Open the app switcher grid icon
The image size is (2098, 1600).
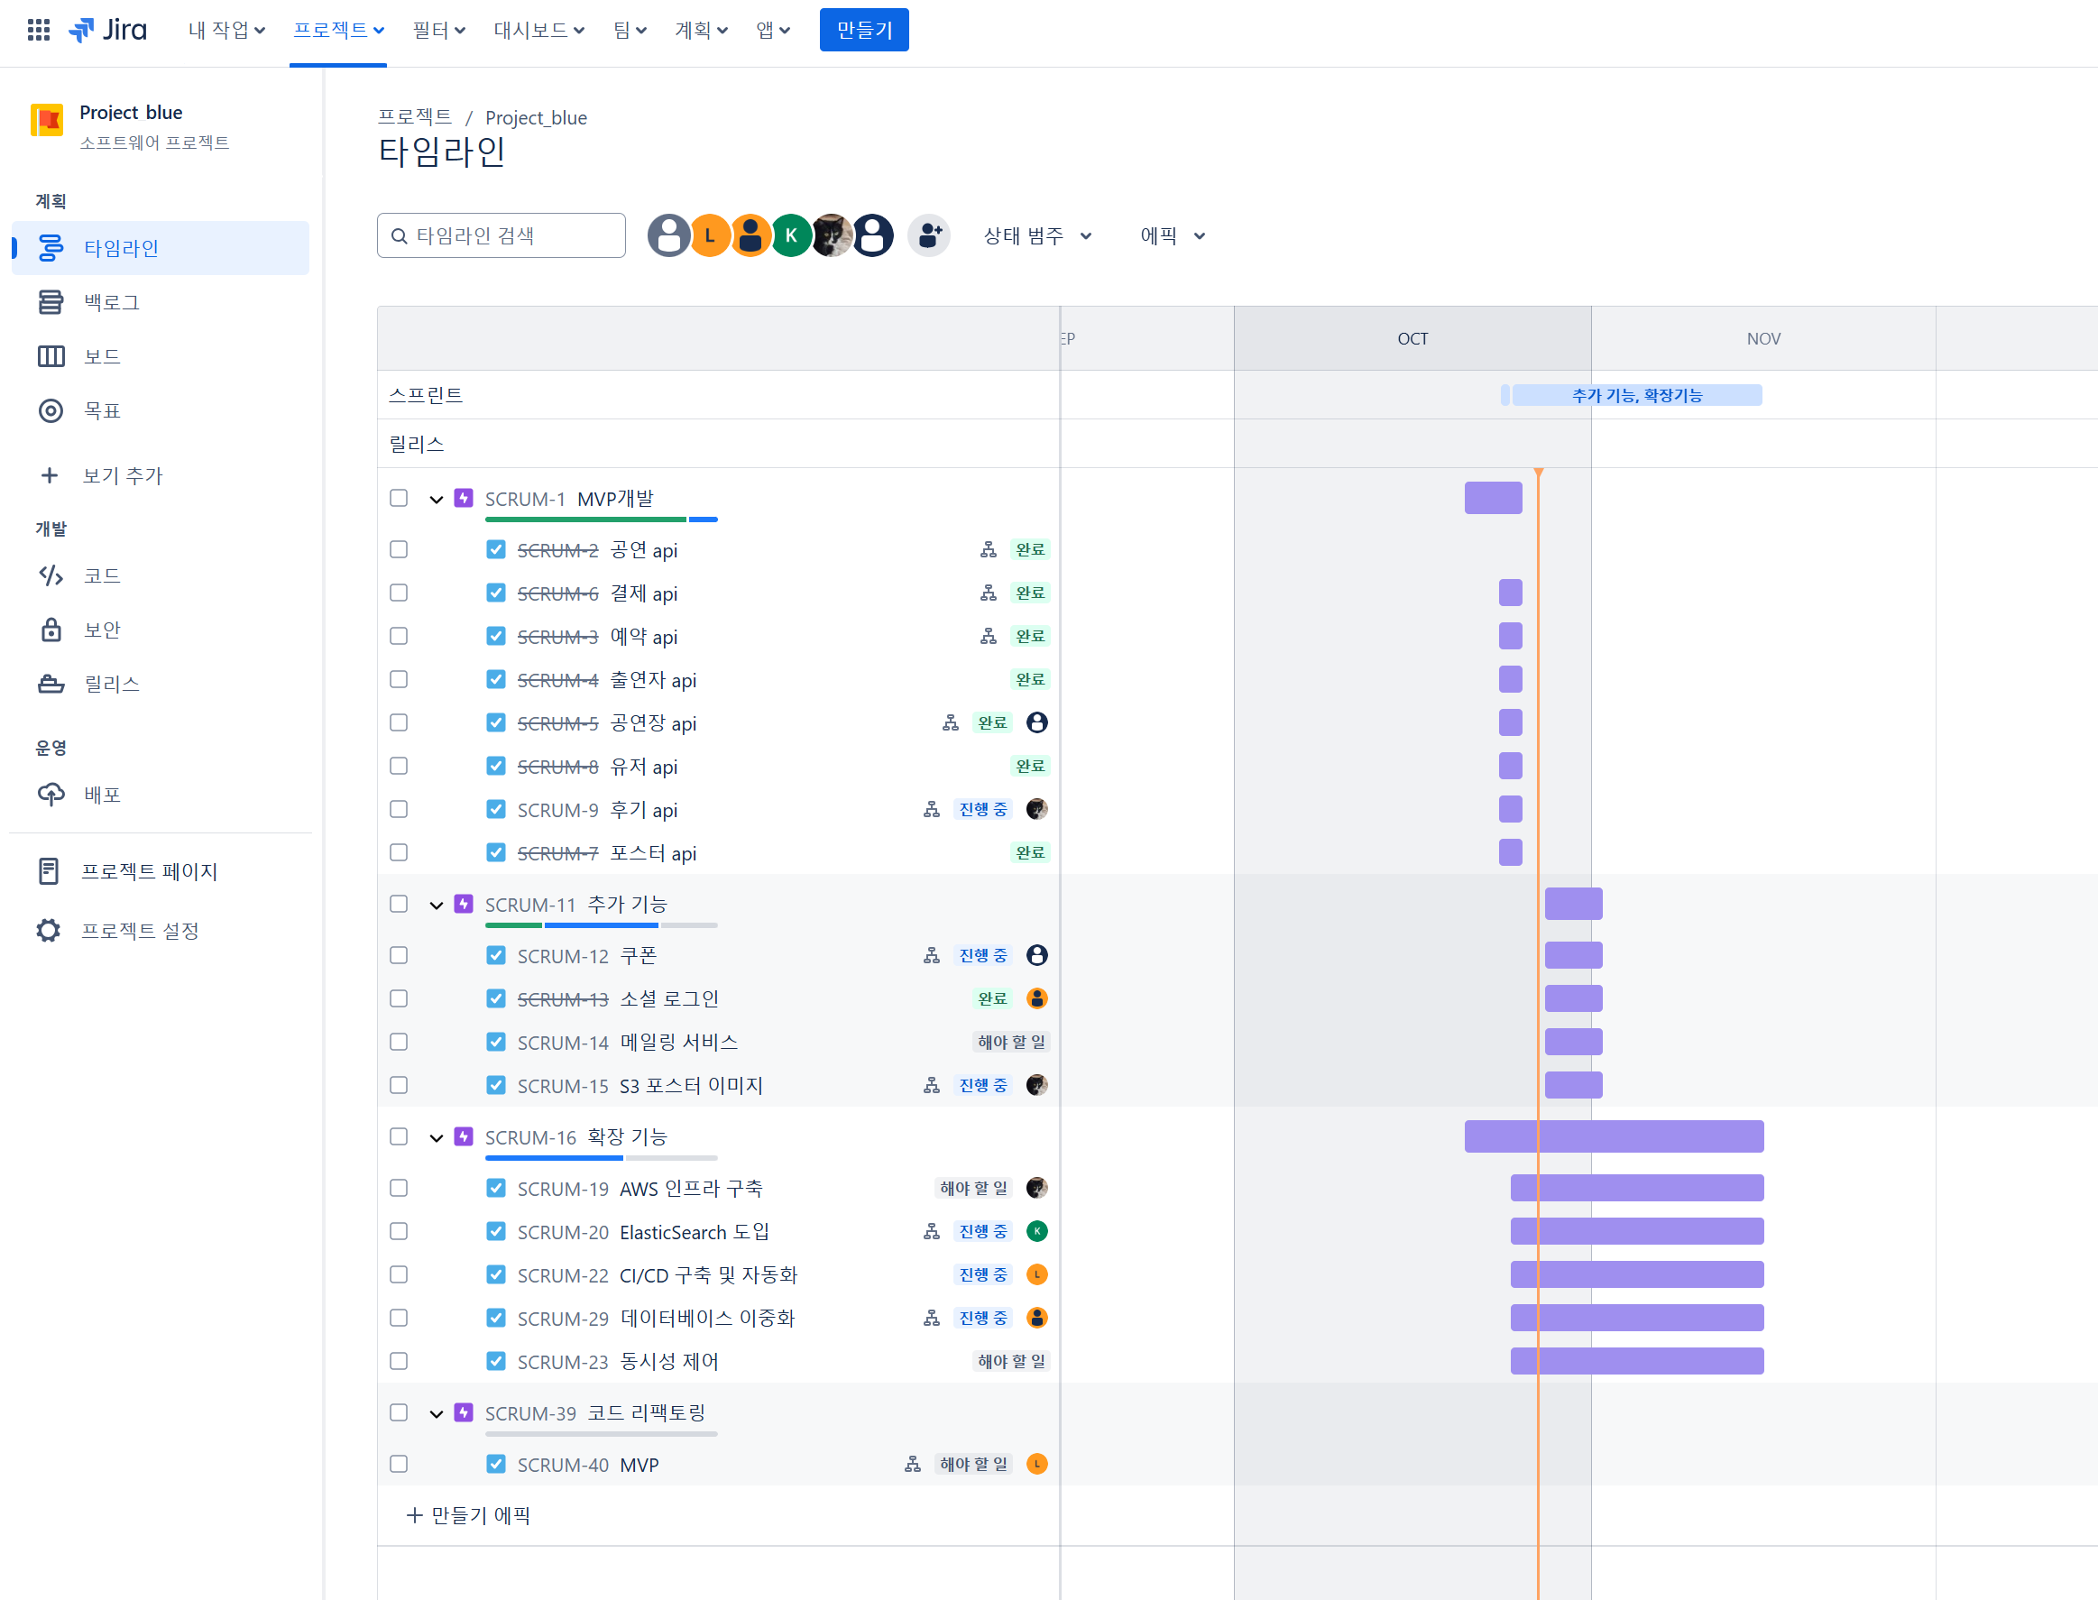(x=38, y=30)
